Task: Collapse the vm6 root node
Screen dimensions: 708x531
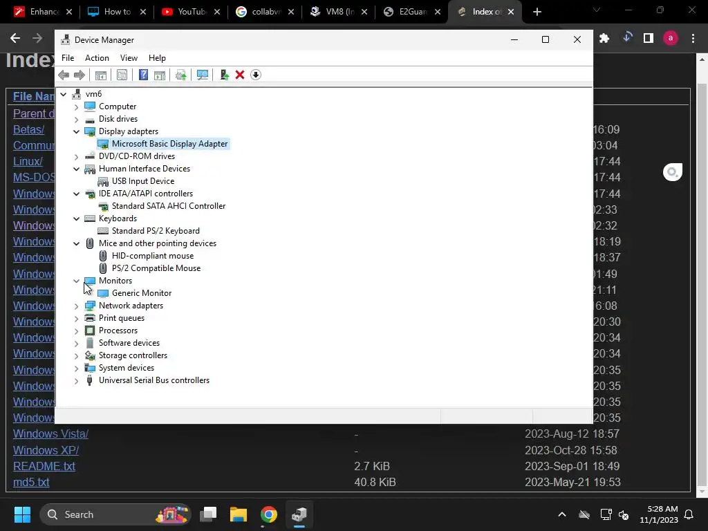Action: 64,94
